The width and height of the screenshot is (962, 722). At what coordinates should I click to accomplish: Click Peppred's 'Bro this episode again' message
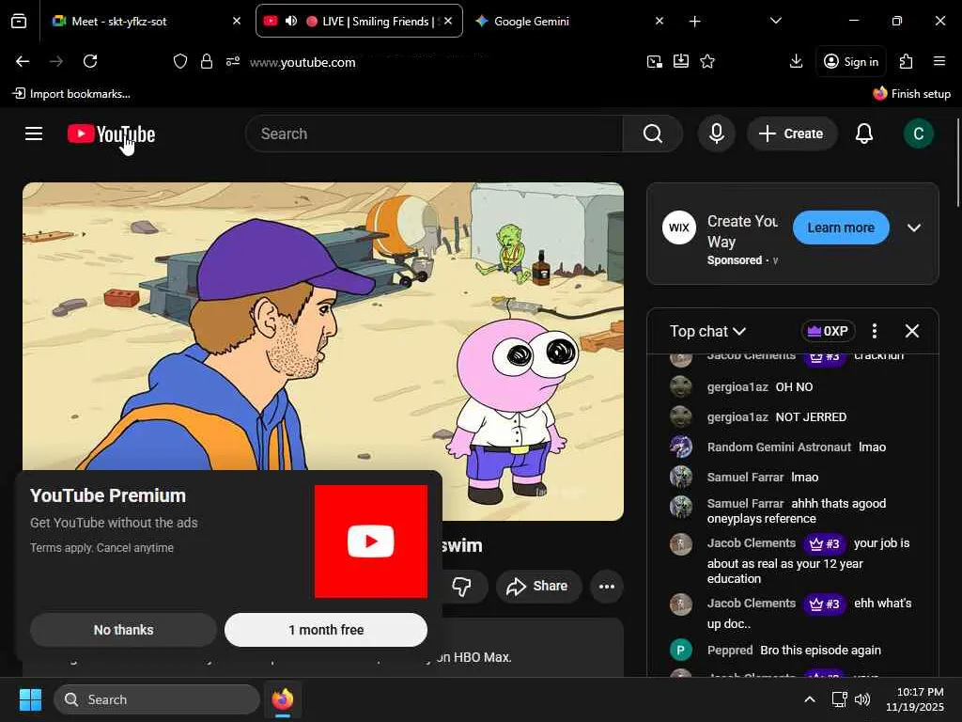tap(820, 651)
